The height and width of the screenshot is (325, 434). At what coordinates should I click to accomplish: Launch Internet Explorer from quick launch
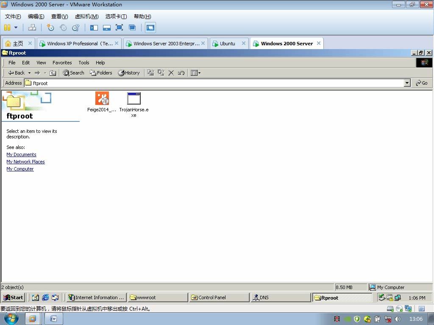coord(45,297)
